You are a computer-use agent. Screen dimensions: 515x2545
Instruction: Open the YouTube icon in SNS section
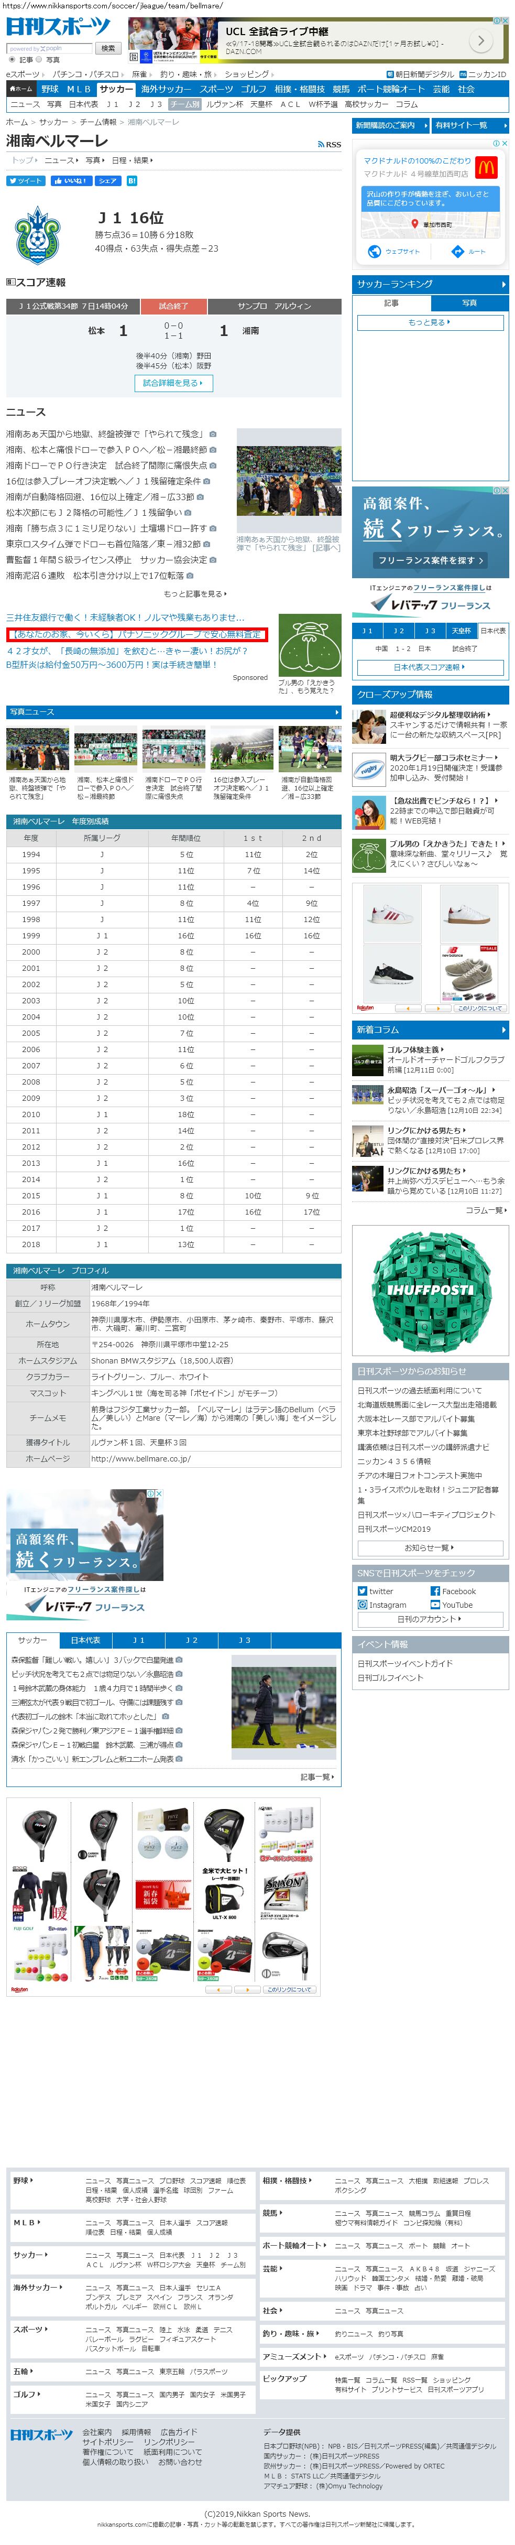(435, 1605)
